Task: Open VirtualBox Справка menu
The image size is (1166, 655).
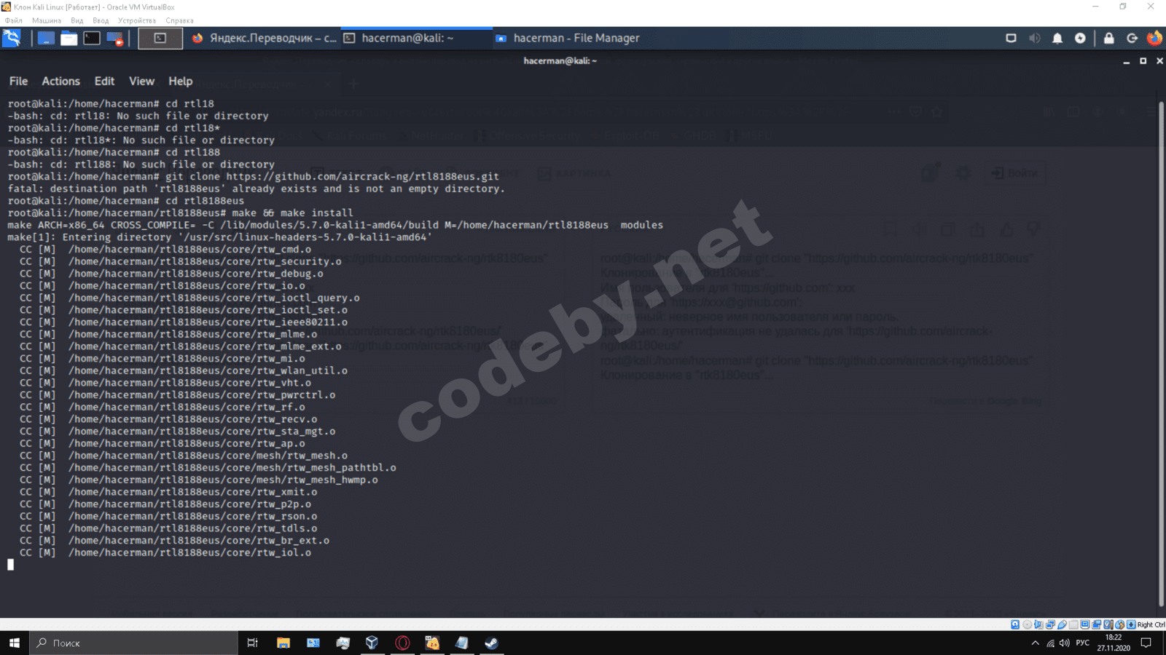Action: coord(179,20)
